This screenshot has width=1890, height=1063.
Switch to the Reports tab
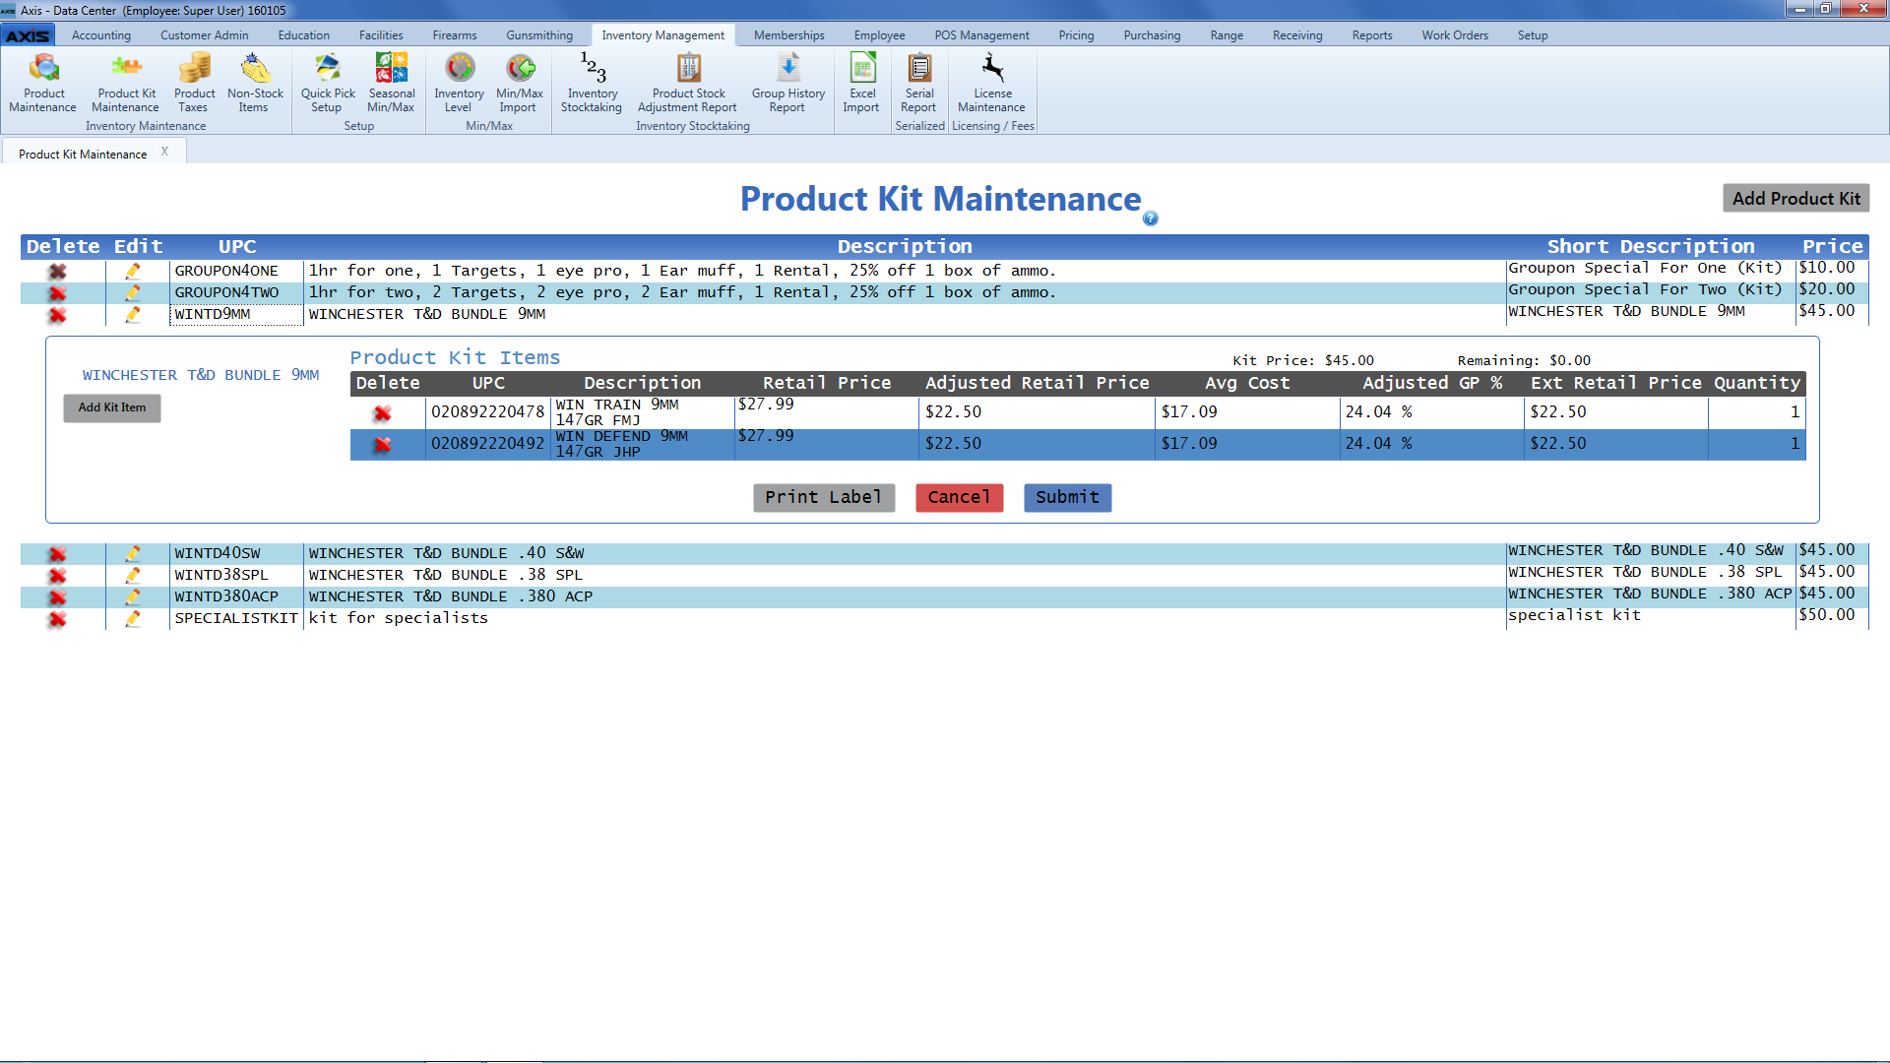click(1372, 35)
